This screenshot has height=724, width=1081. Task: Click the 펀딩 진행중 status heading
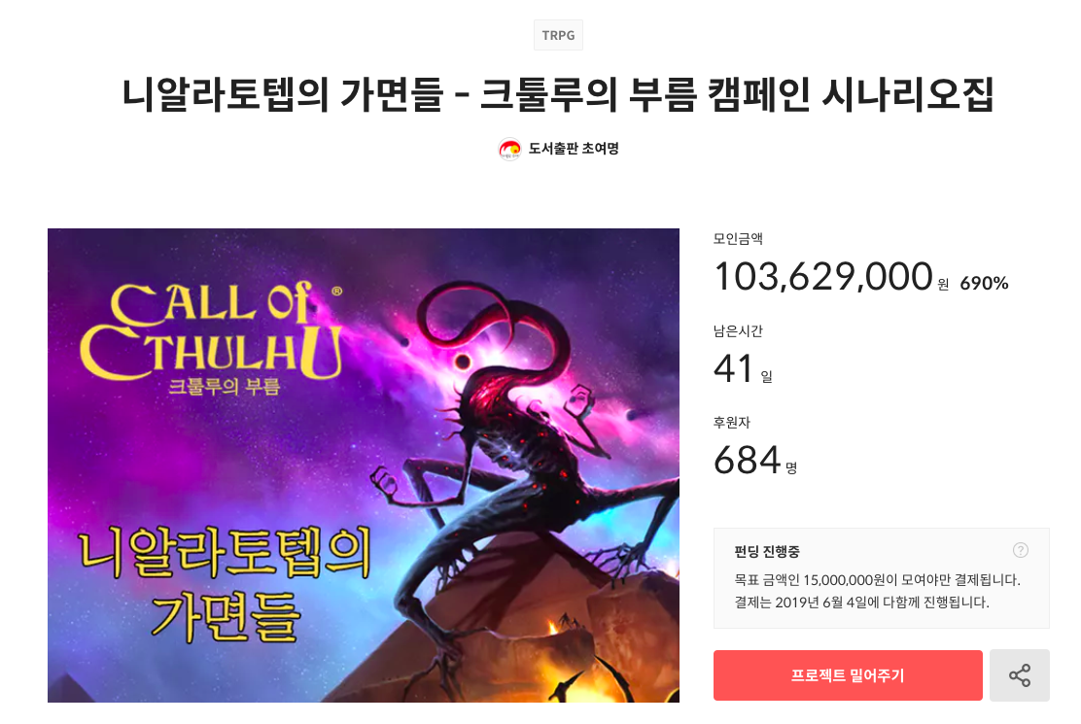[767, 551]
